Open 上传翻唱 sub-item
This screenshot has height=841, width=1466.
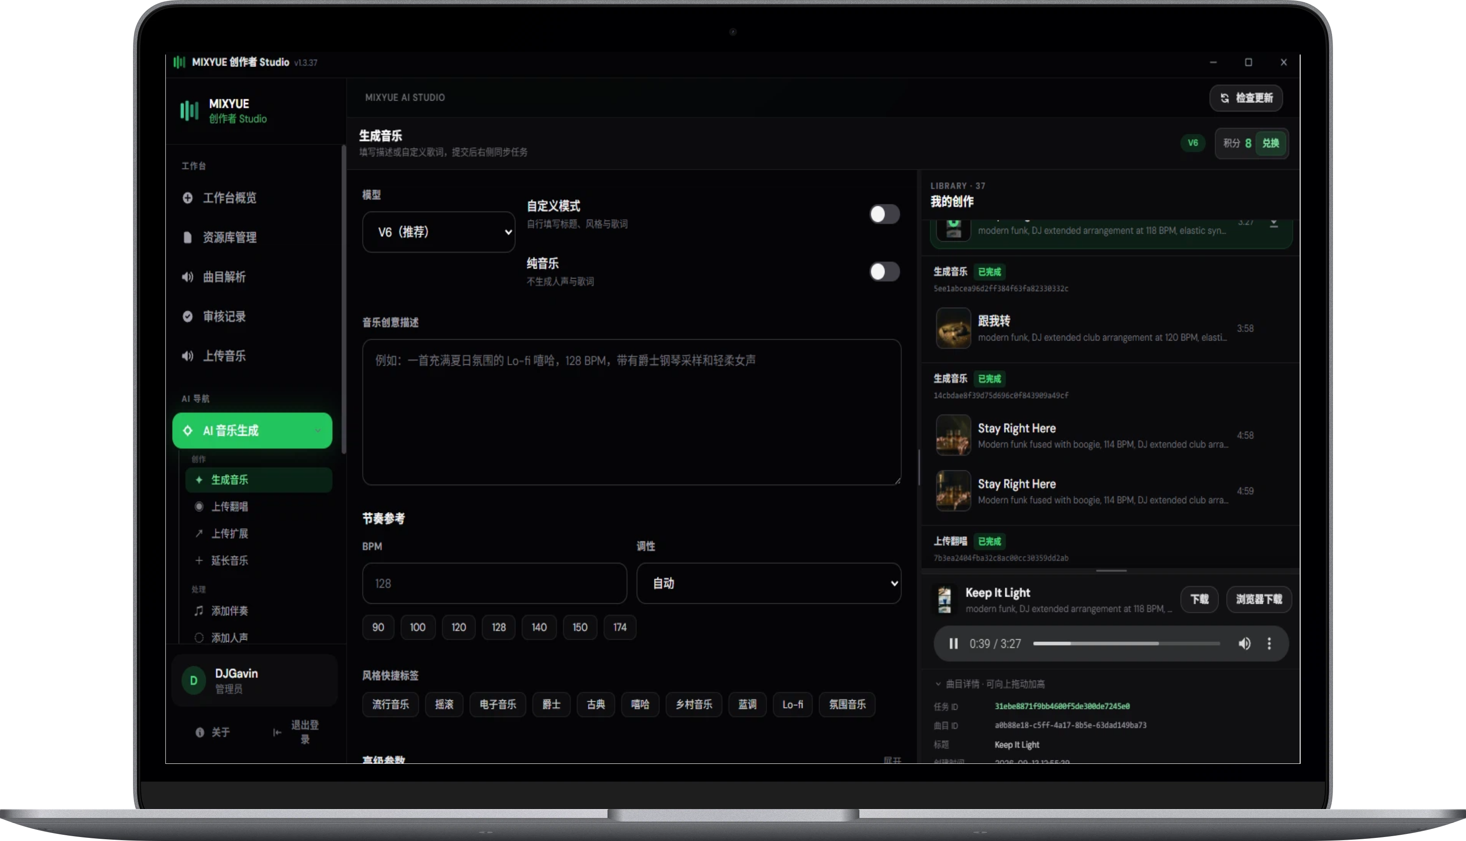[258, 507]
